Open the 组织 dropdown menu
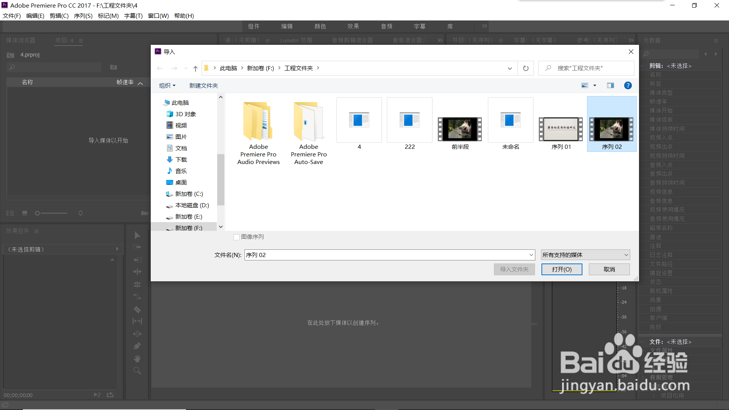 167,85
